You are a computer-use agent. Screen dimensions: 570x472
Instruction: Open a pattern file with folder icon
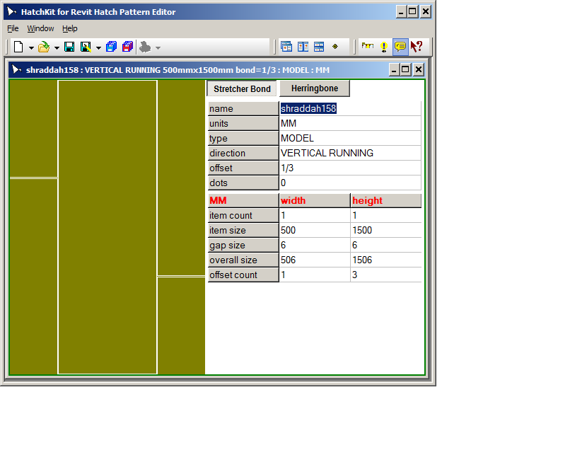[x=44, y=47]
